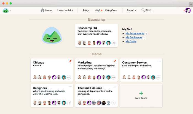Viewport: 193px width, 114px height.
Task: Click the green plus New Team button
Action: coord(141,94)
